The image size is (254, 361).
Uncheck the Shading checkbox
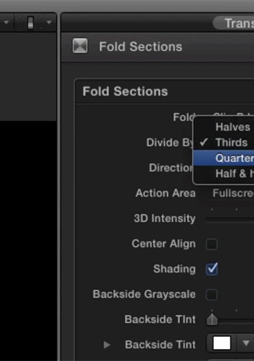[212, 269]
